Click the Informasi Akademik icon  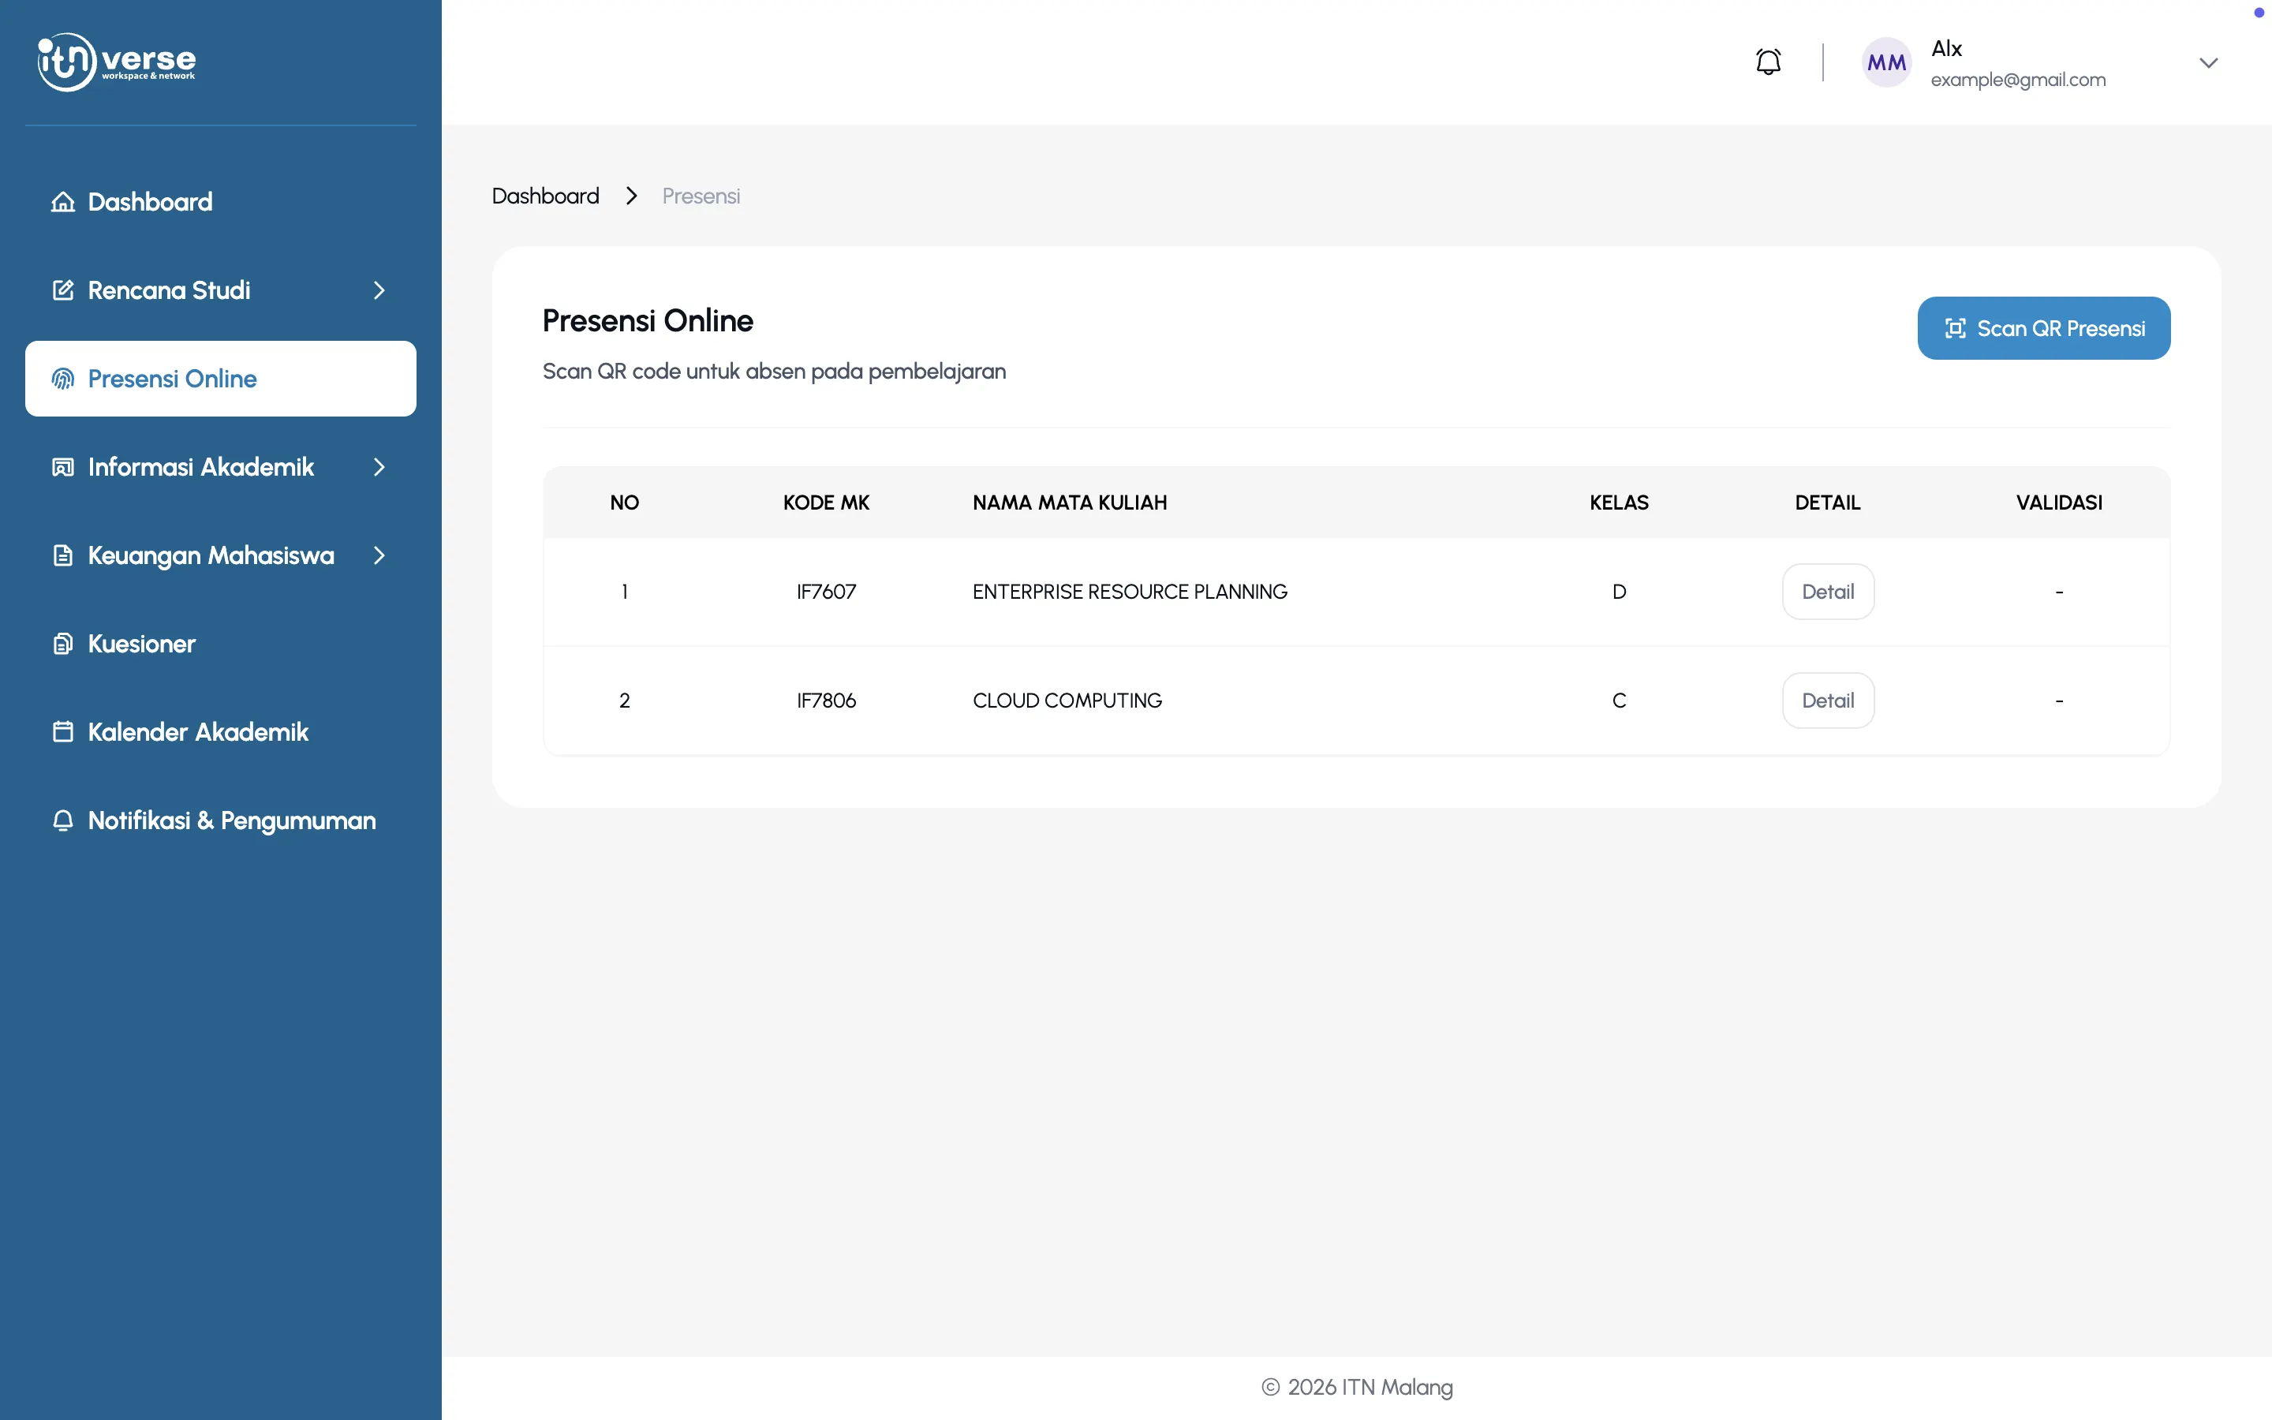[63, 467]
